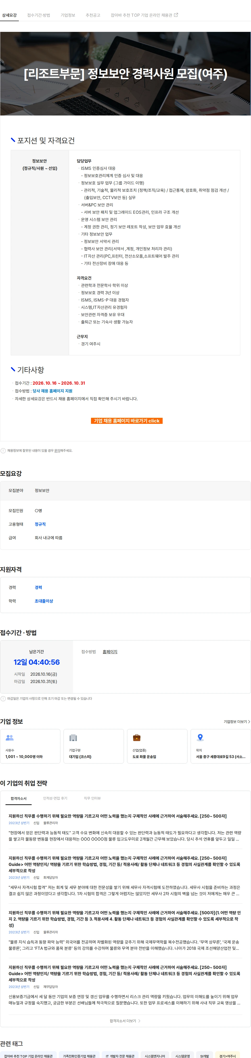This screenshot has width=251, height=1058.
Task: Click 경력 career requirement value
Action: (38, 587)
